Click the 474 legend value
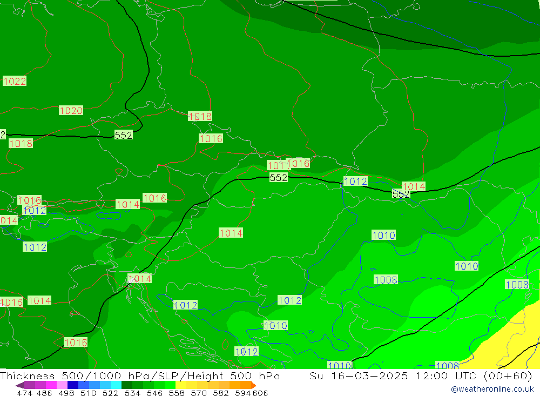The height and width of the screenshot is (396, 540). [25, 393]
